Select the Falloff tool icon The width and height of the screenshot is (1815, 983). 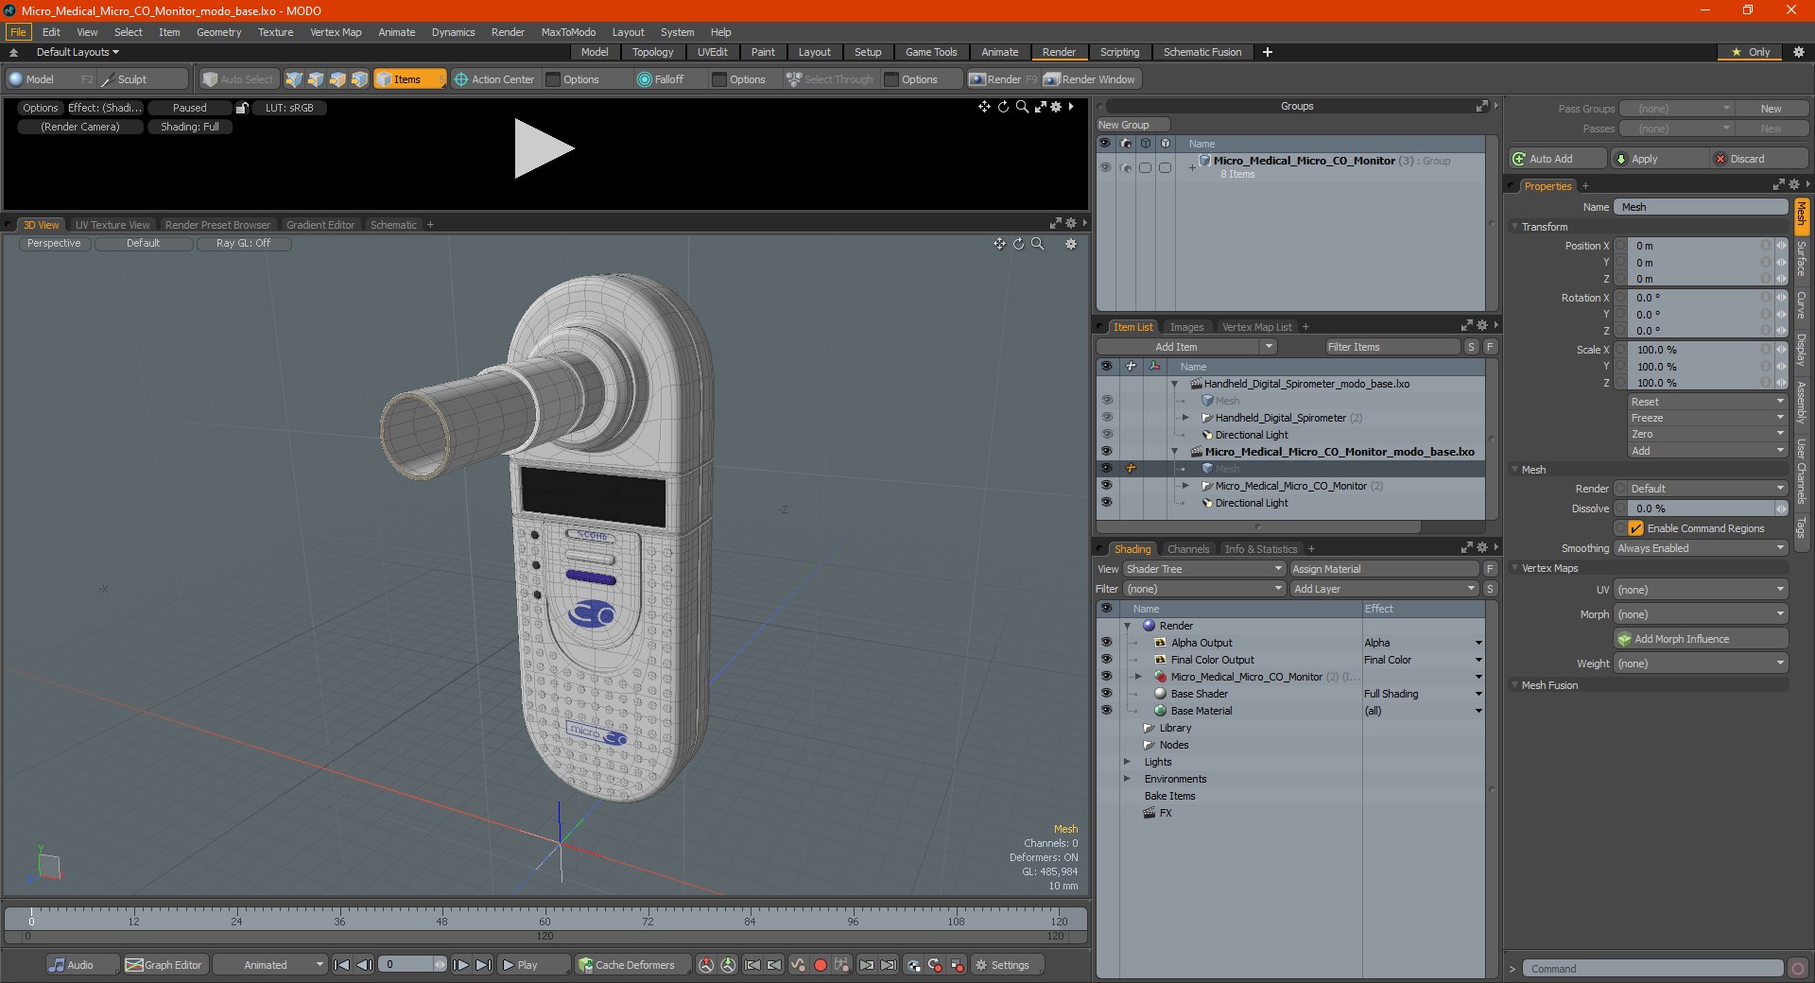click(645, 79)
